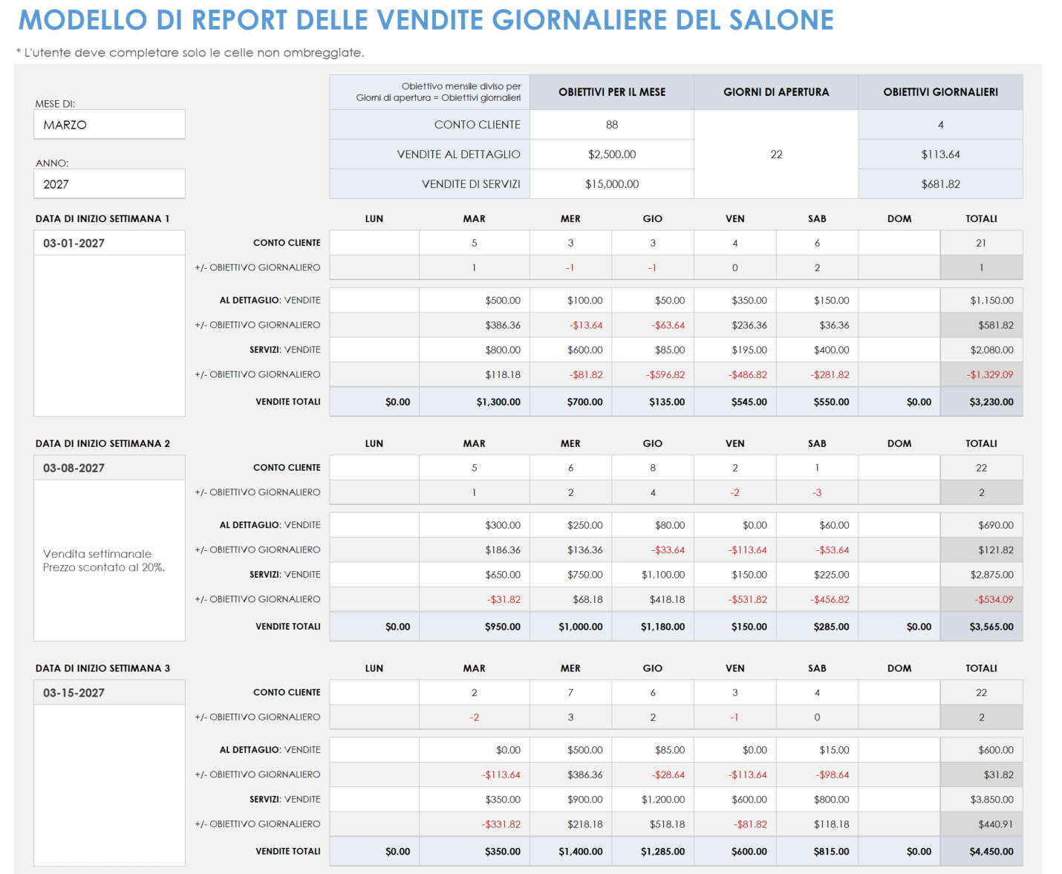Click week 2 SAB total sales $285.00
This screenshot has width=1062, height=874.
[817, 627]
